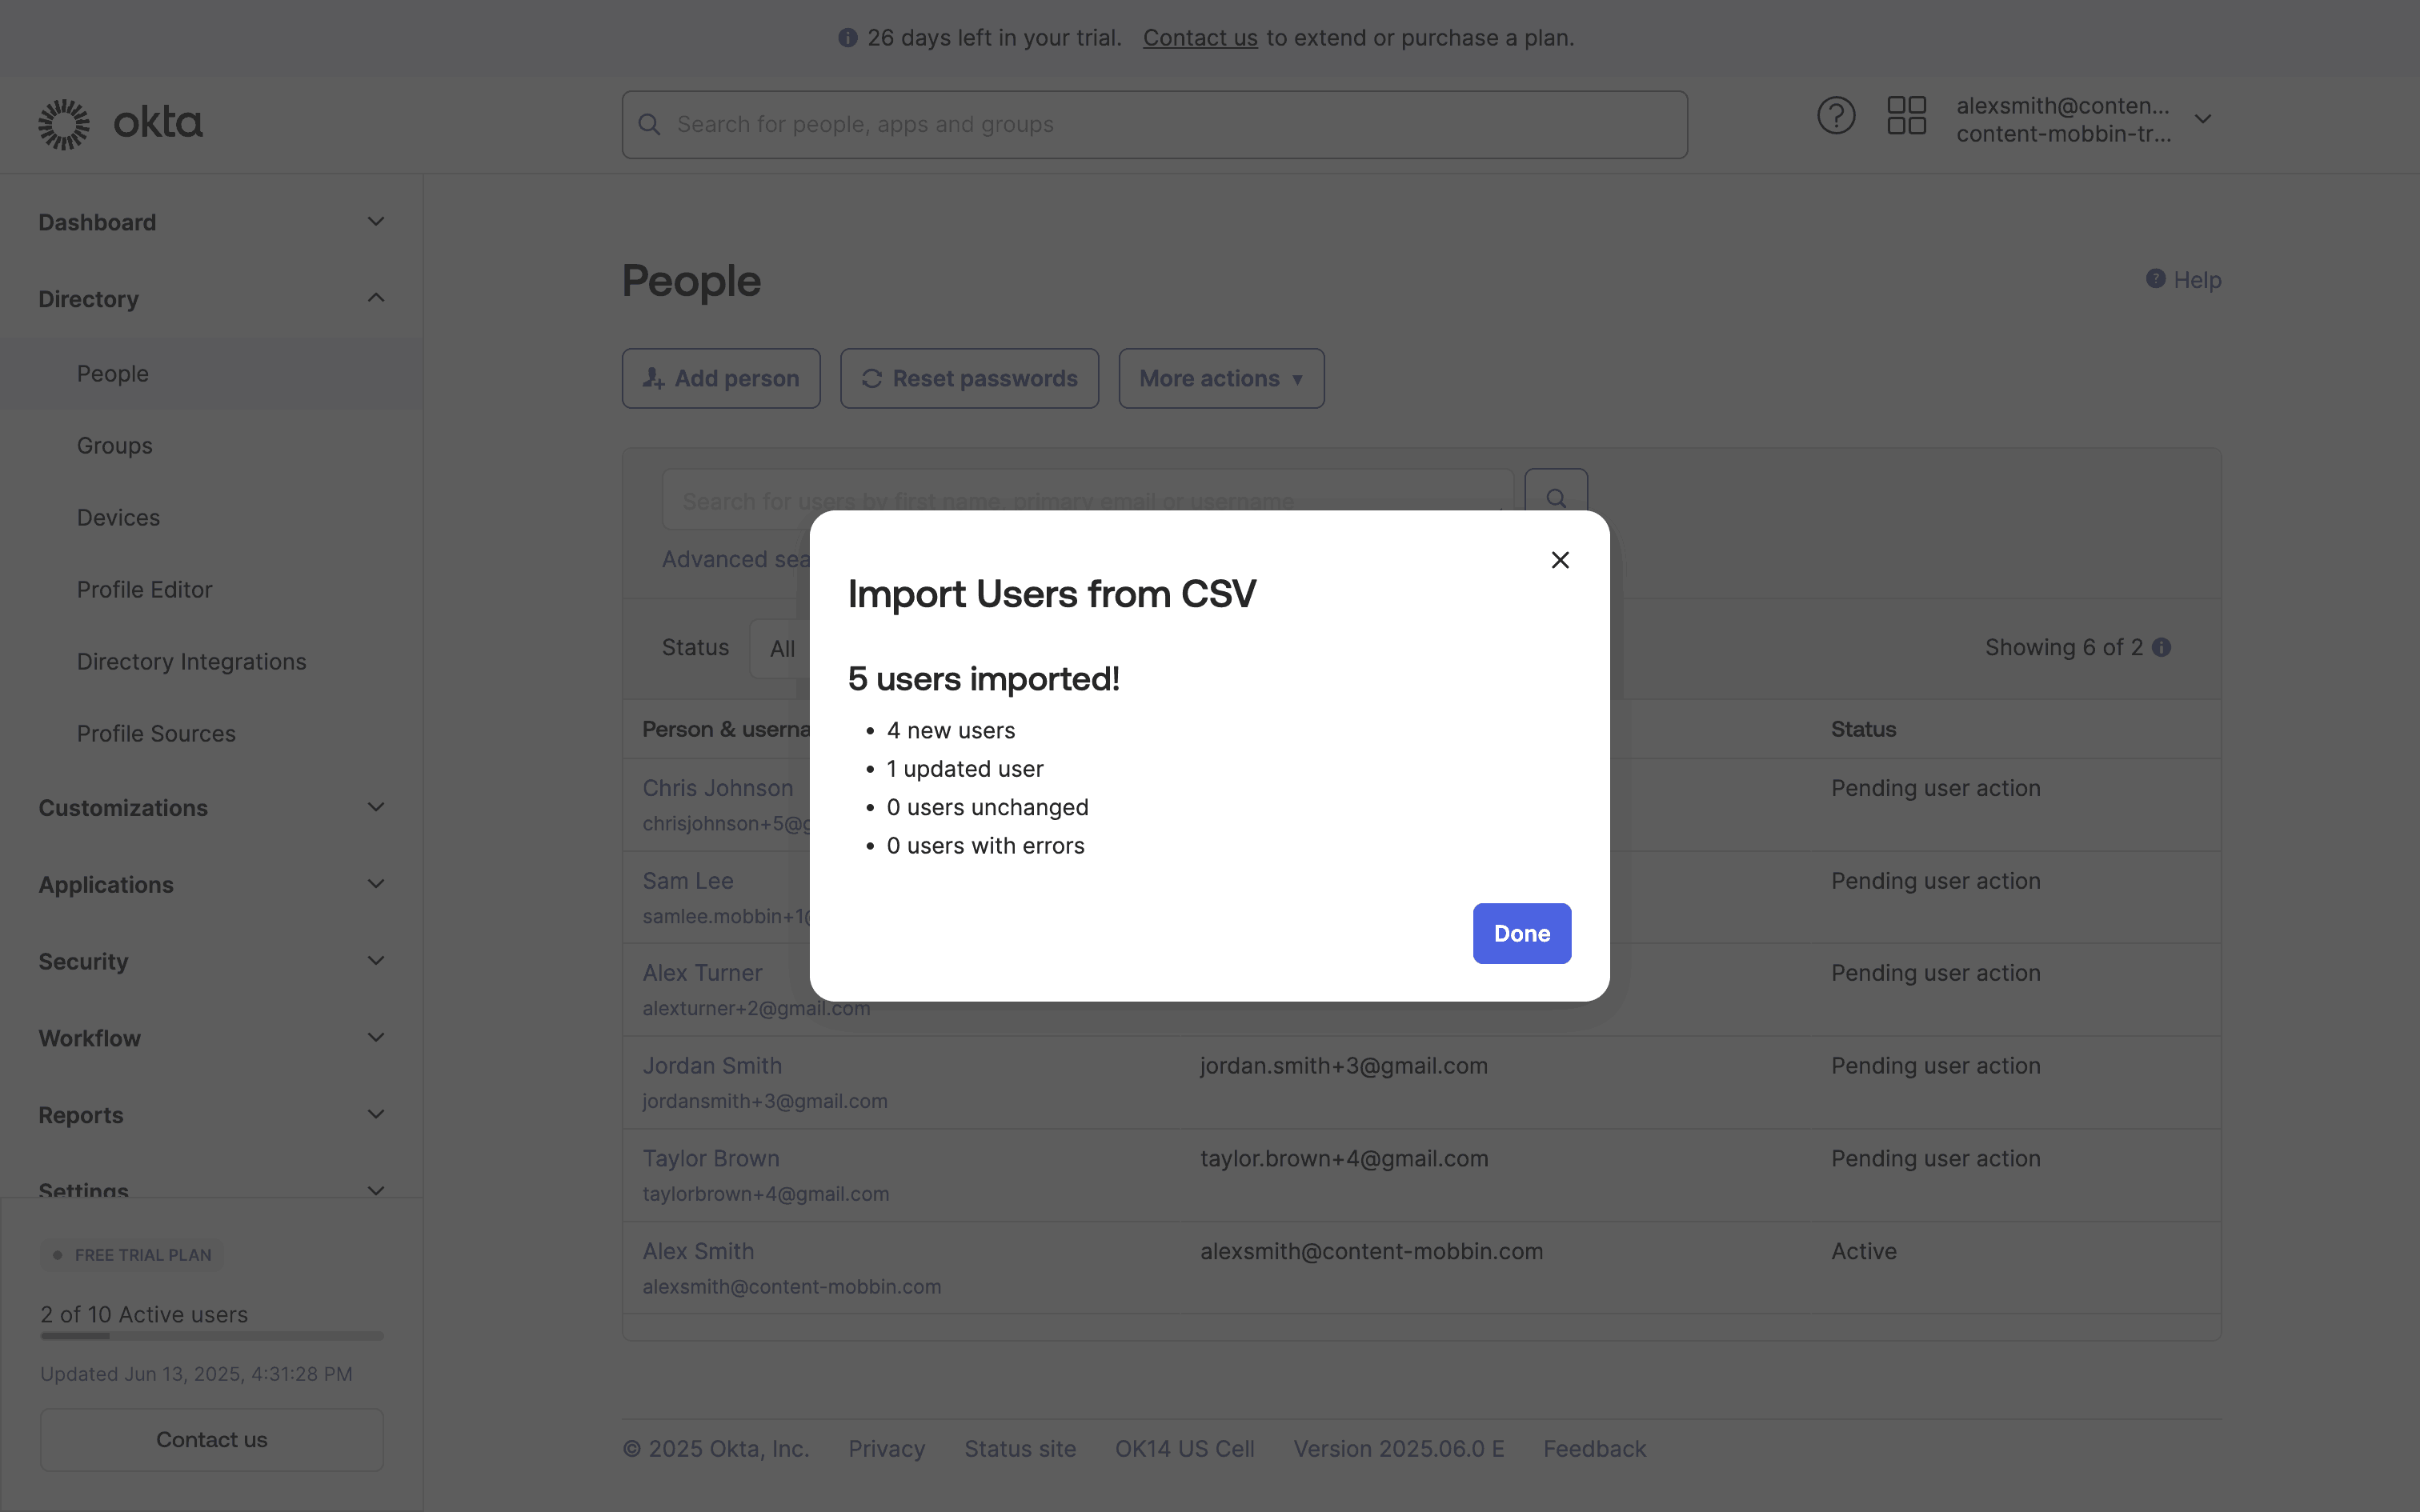Open the help question mark icon
This screenshot has width=2420, height=1512.
1835,117
